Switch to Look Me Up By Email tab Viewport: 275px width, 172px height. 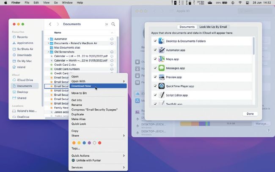213,27
